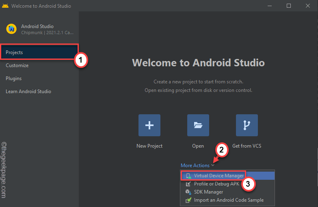Viewport: 318px width, 207px height.
Task: Click the Get from VCS branch icon
Action: [247, 125]
